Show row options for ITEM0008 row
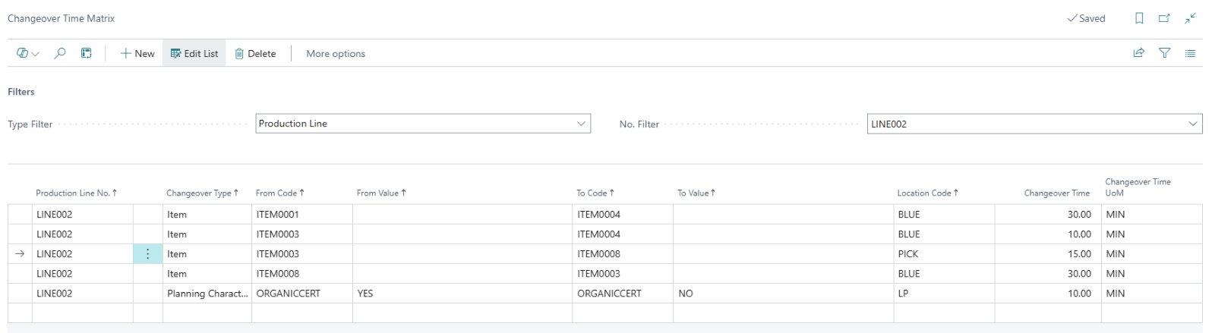This screenshot has height=333, width=1215. 148,254
